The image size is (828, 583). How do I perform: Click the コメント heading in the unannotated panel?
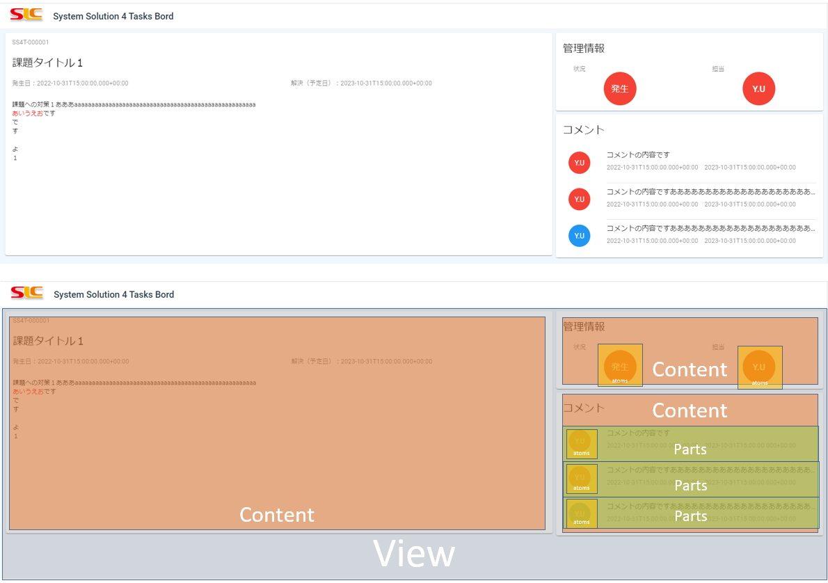(x=584, y=129)
